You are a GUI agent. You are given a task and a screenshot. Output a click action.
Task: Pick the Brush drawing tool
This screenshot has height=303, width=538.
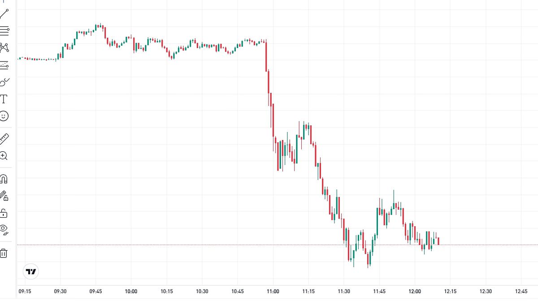point(4,82)
